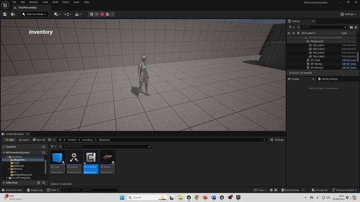360x202 pixels.
Task: Close the Details tab
Action: (x=313, y=79)
